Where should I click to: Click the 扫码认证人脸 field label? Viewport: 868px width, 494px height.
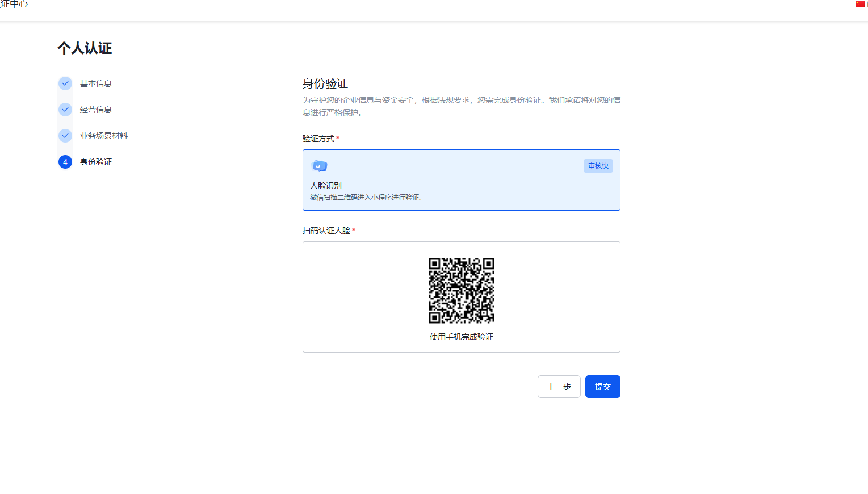coord(326,231)
